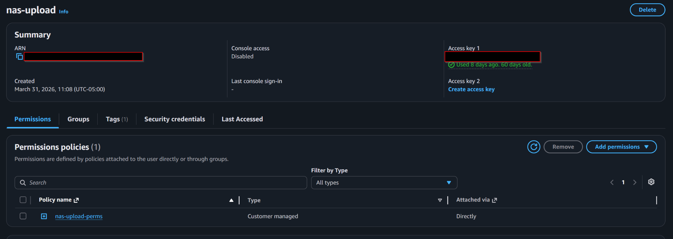Click the 'Directly' attached via cell
The image size is (673, 239).
466,216
